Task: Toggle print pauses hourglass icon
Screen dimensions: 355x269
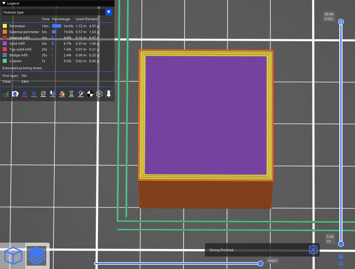Action: (71, 94)
